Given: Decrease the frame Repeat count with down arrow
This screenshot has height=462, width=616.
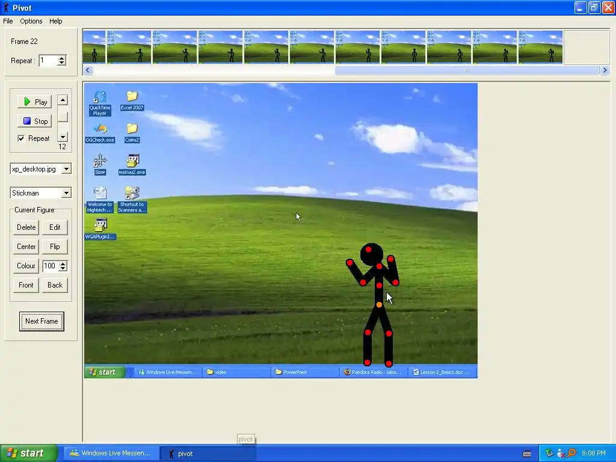Looking at the screenshot, I should (62, 63).
